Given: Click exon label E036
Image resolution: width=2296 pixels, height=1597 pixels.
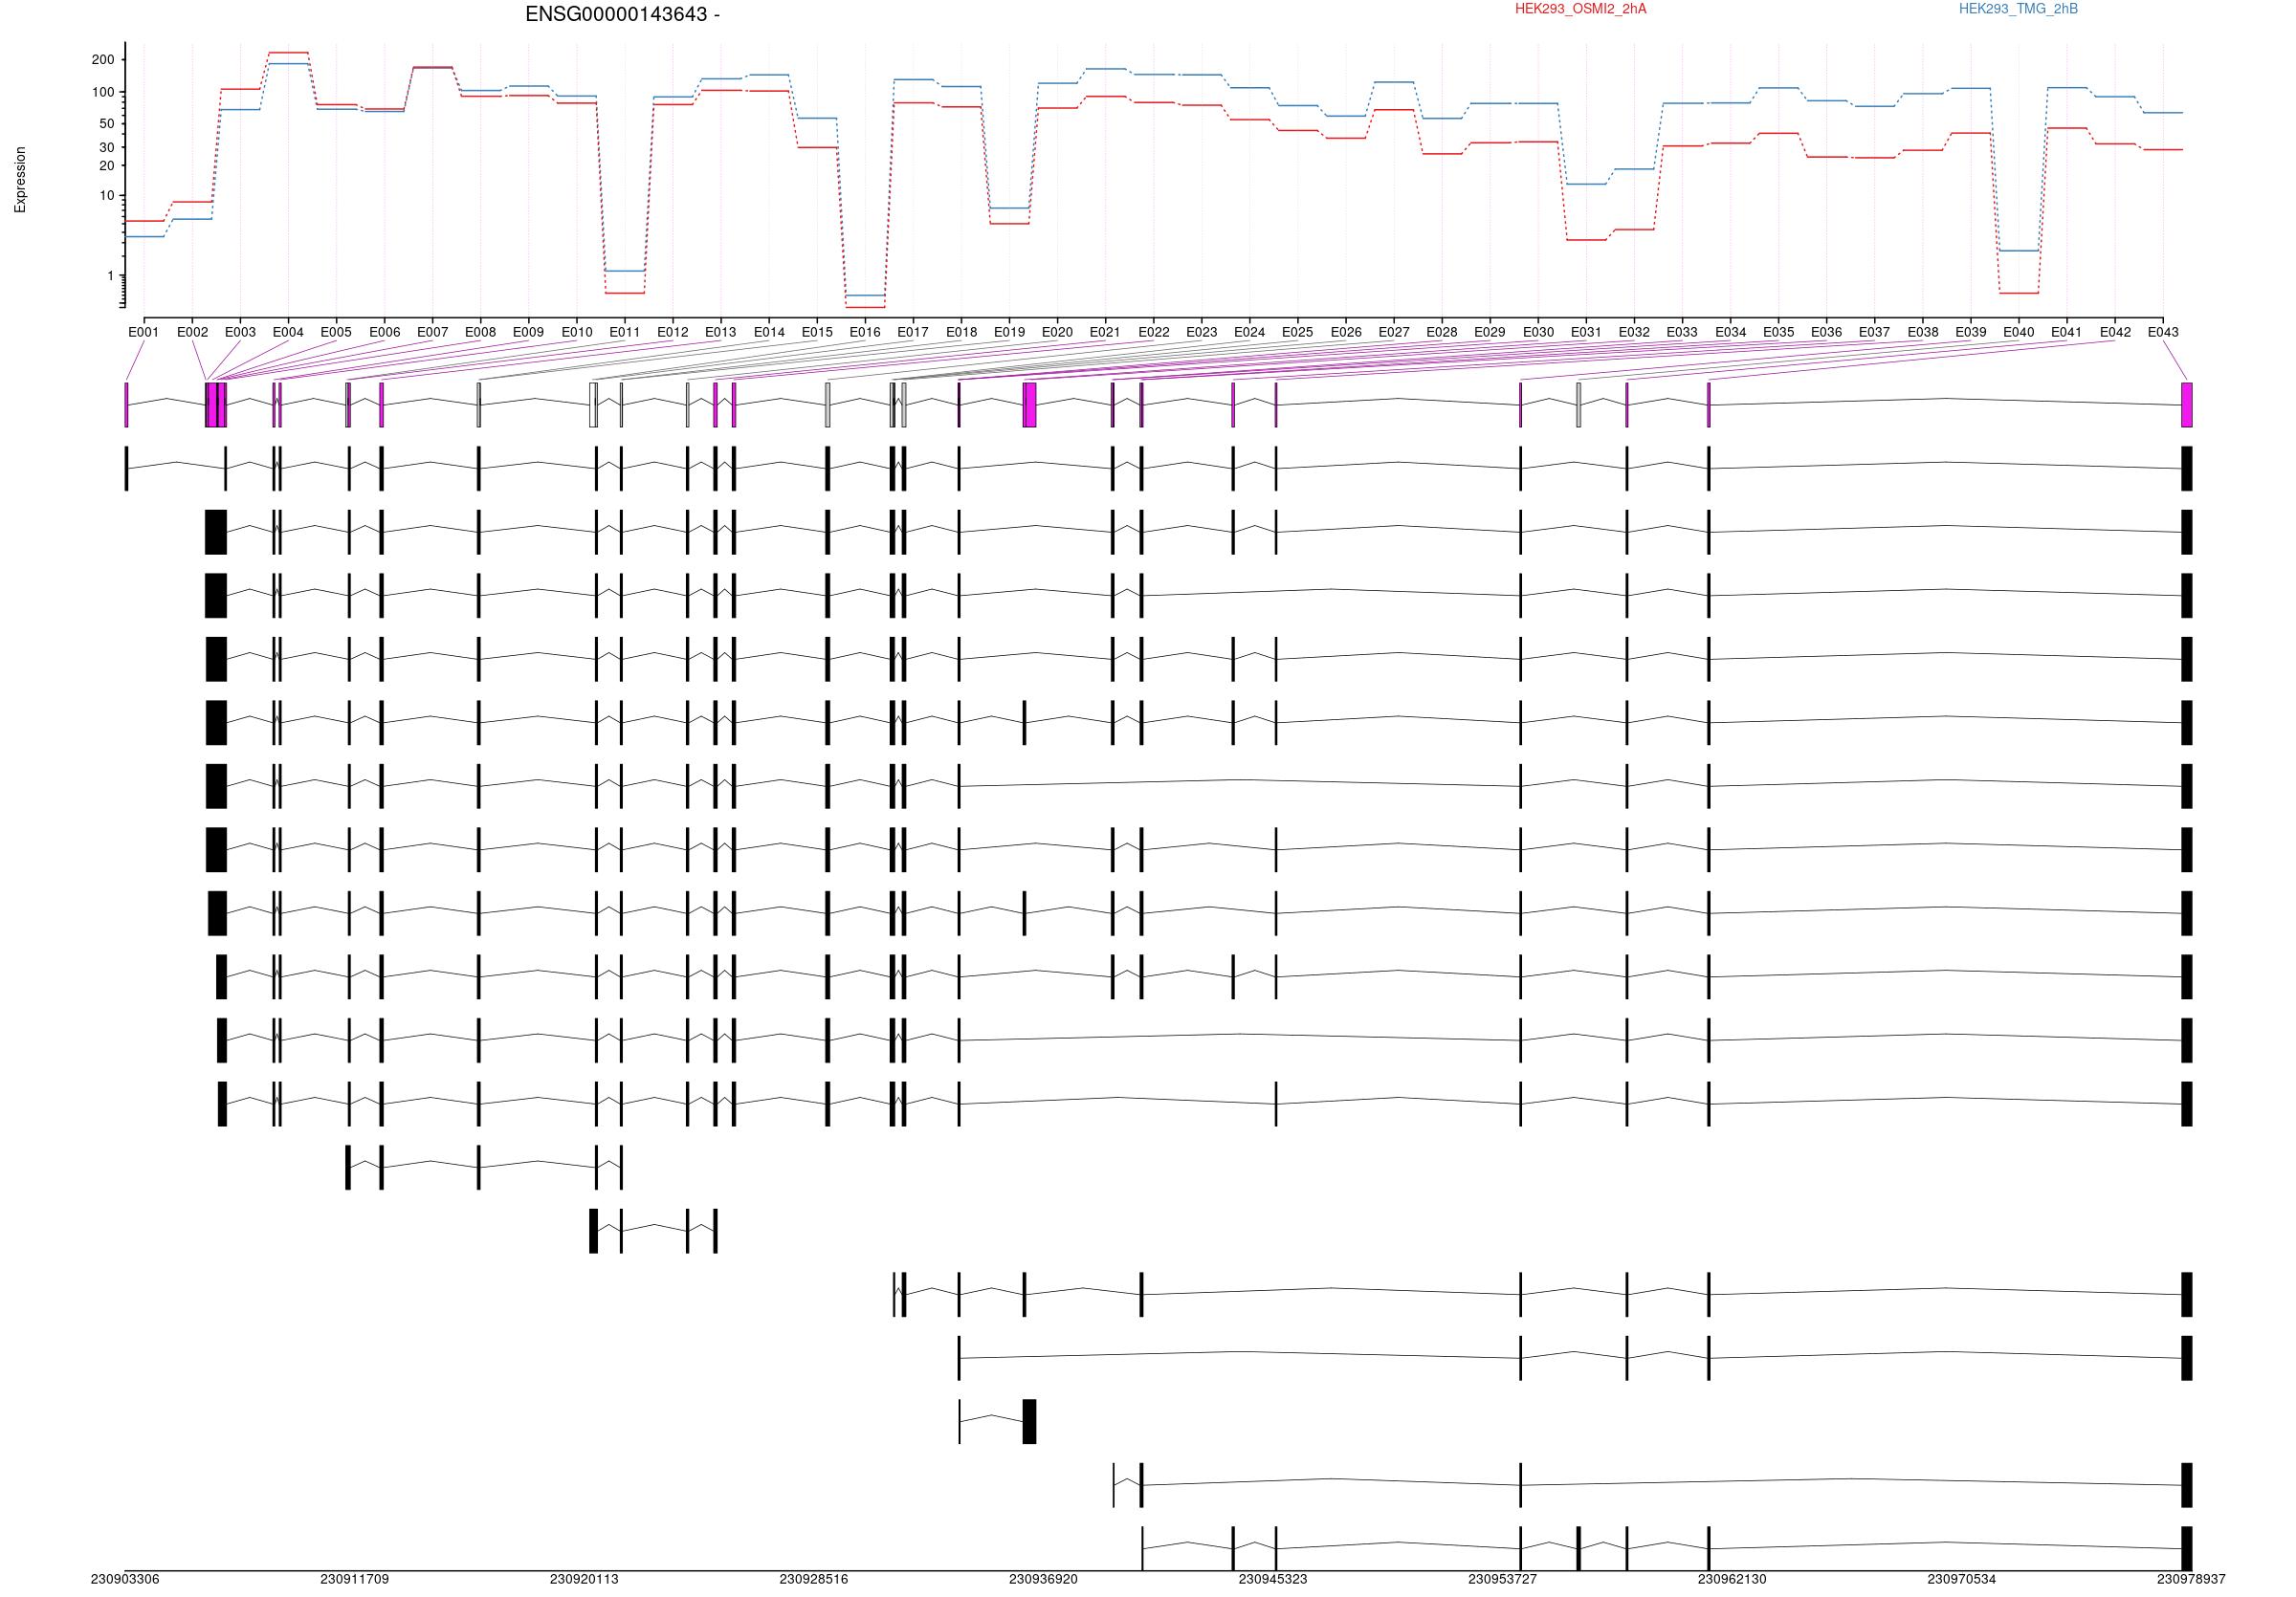Looking at the screenshot, I should pyautogui.click(x=1827, y=332).
